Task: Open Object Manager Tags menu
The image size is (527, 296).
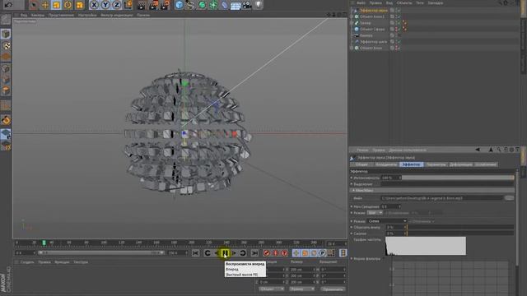Action: tap(420, 2)
